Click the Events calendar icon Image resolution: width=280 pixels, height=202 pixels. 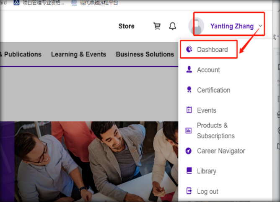[189, 110]
